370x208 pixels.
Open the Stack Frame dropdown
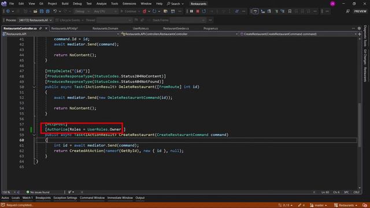[x=187, y=20]
